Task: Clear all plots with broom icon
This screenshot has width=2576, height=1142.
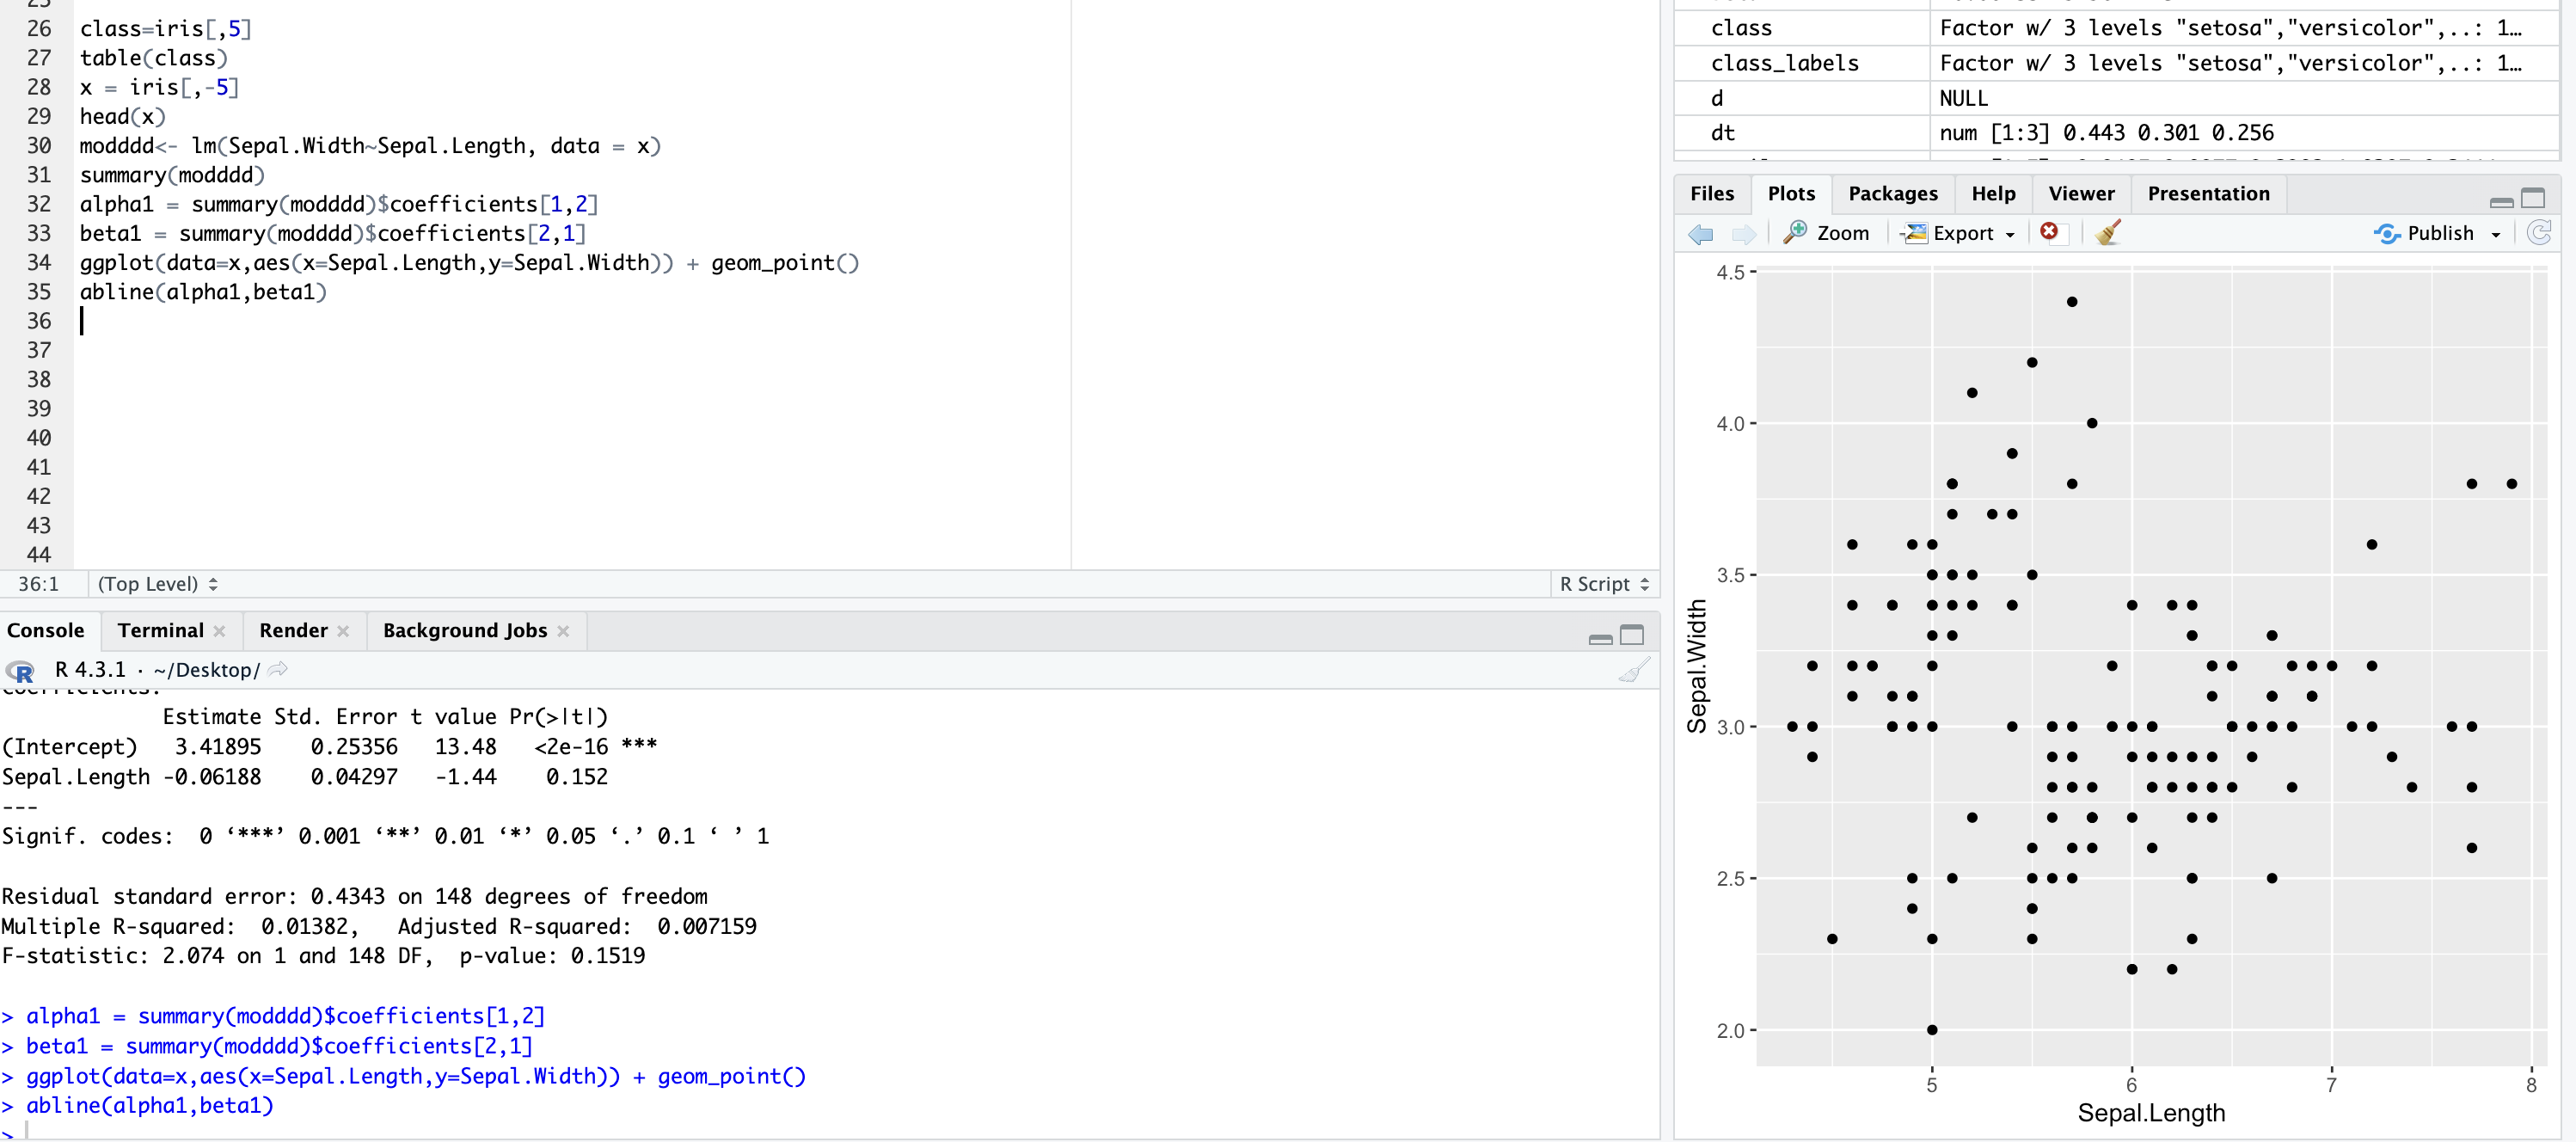Action: coord(2108,232)
